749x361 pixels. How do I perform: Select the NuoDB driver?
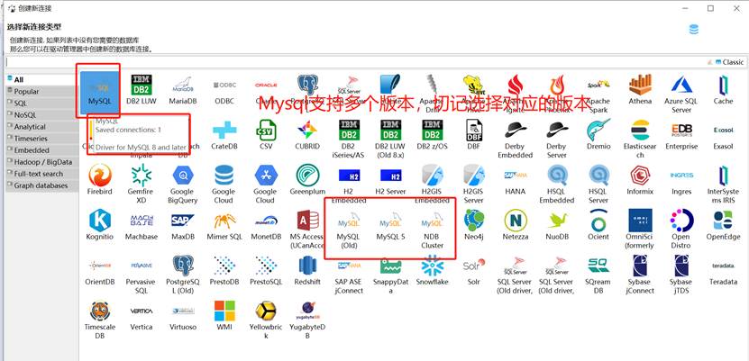[557, 225]
